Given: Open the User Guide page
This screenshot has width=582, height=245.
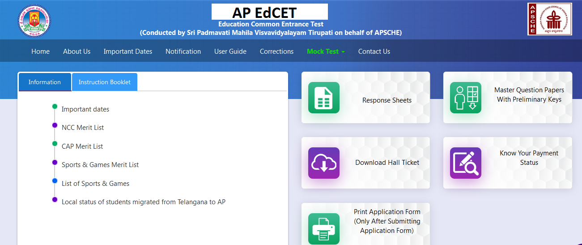Looking at the screenshot, I should point(230,52).
